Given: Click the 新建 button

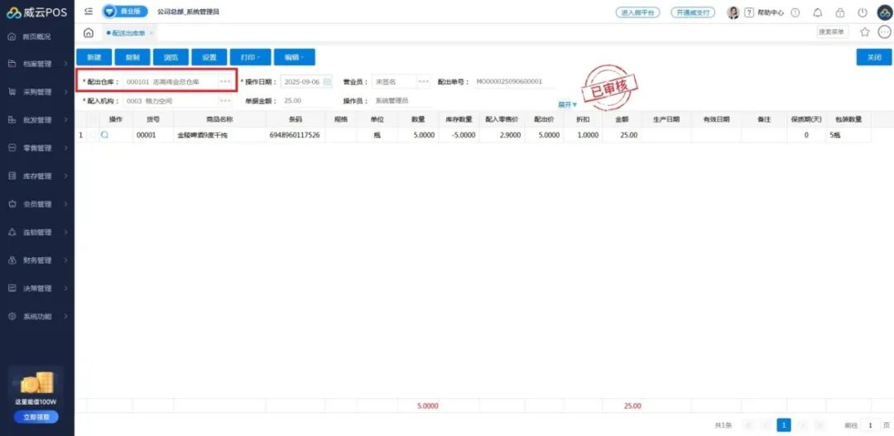Looking at the screenshot, I should pyautogui.click(x=94, y=57).
